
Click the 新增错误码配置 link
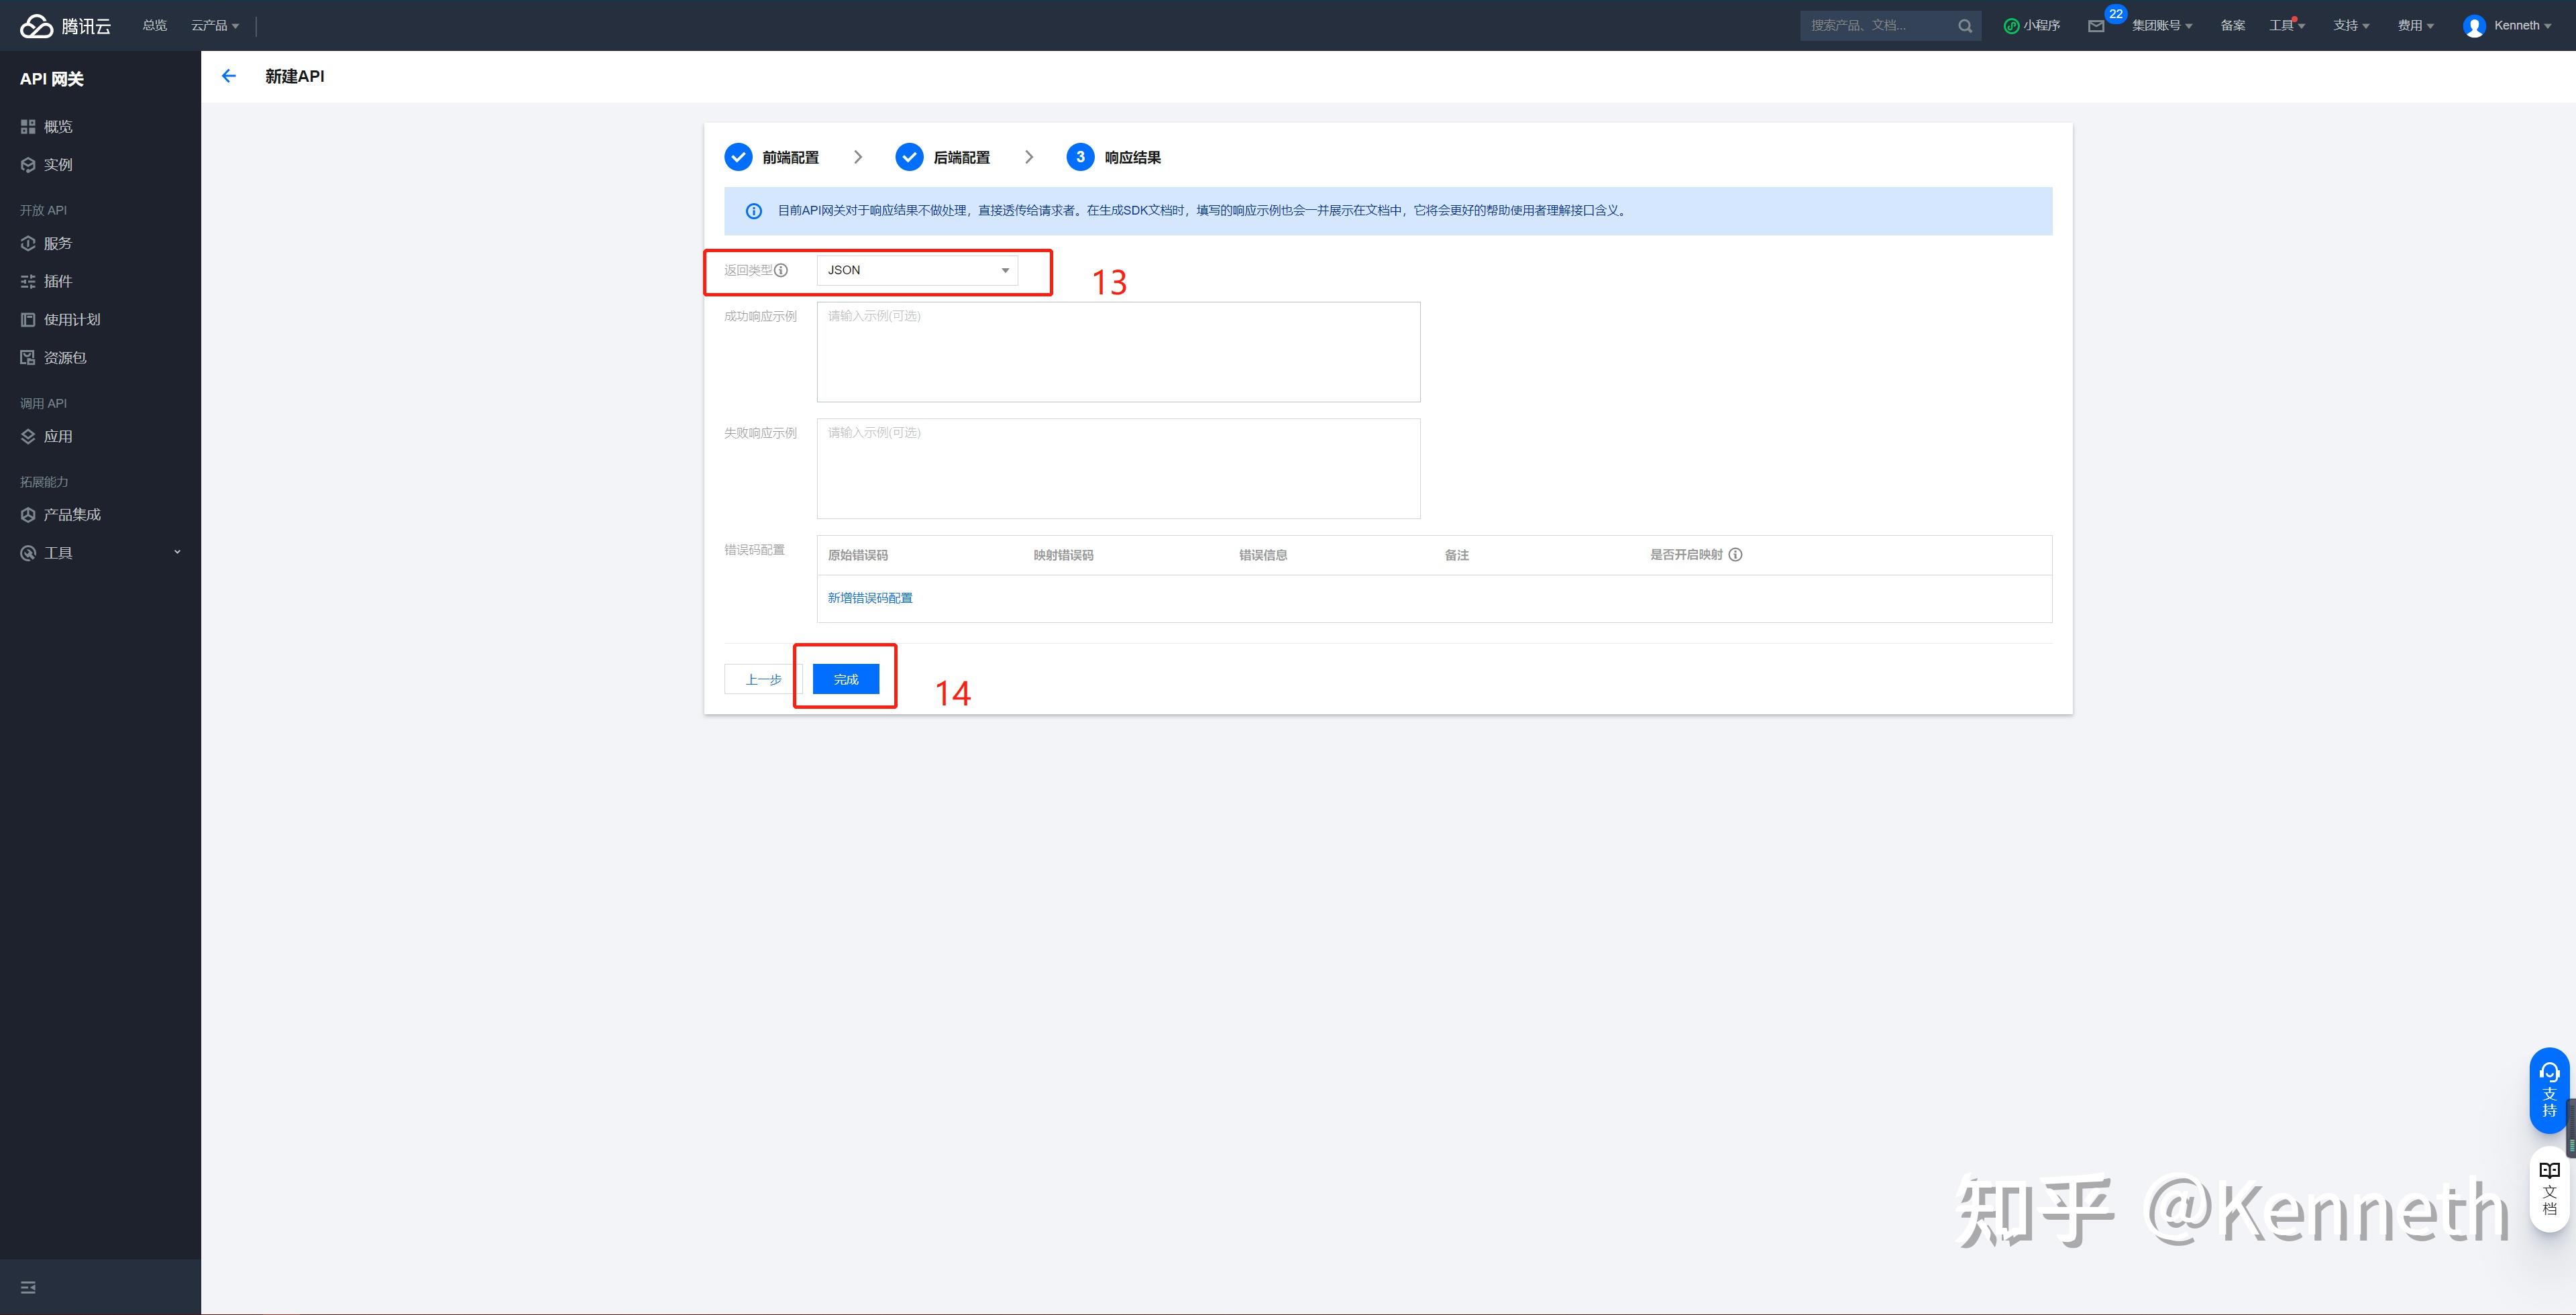click(x=869, y=597)
